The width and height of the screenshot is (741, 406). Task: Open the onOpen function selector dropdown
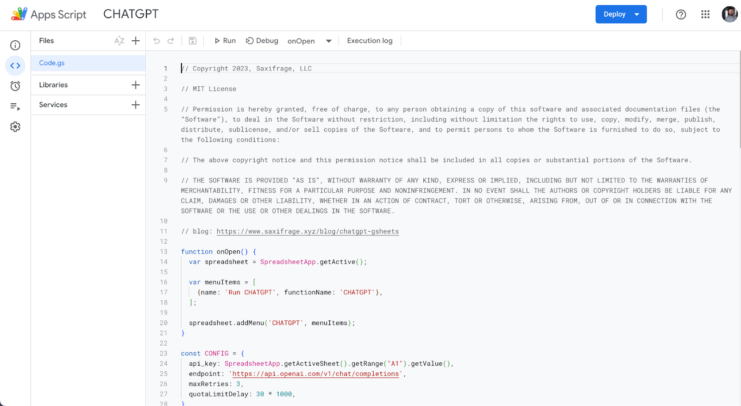click(309, 41)
